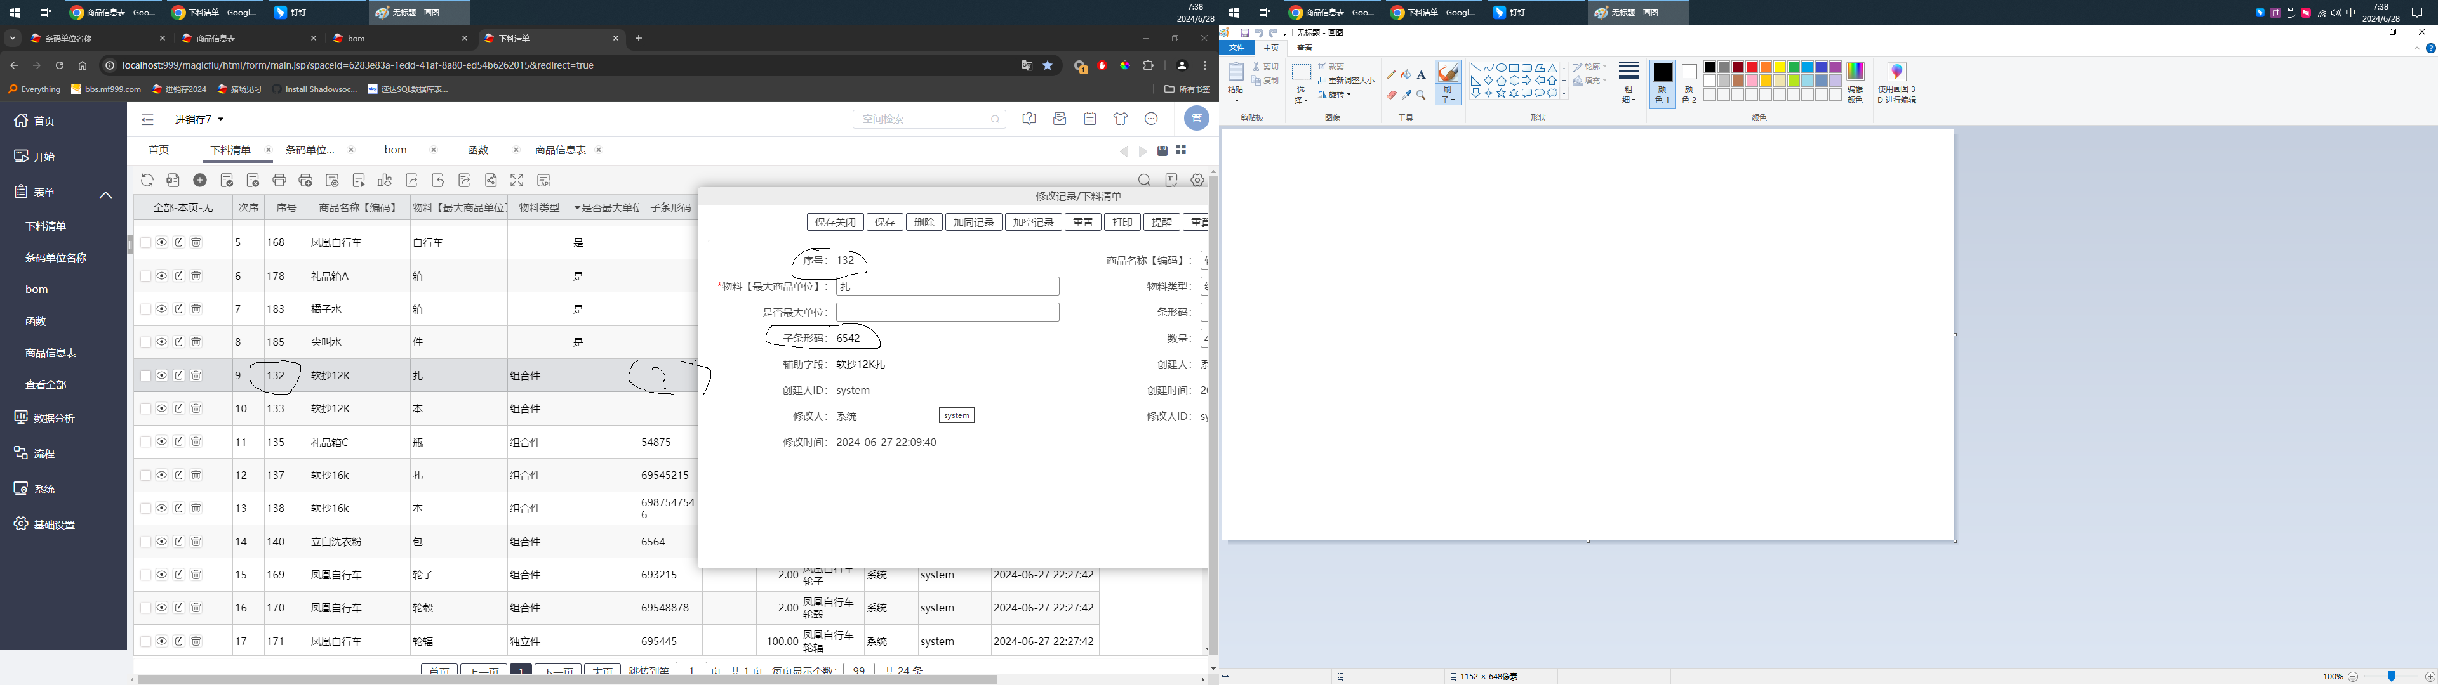
Task: Switch to the bom page tab
Action: pyautogui.click(x=396, y=150)
